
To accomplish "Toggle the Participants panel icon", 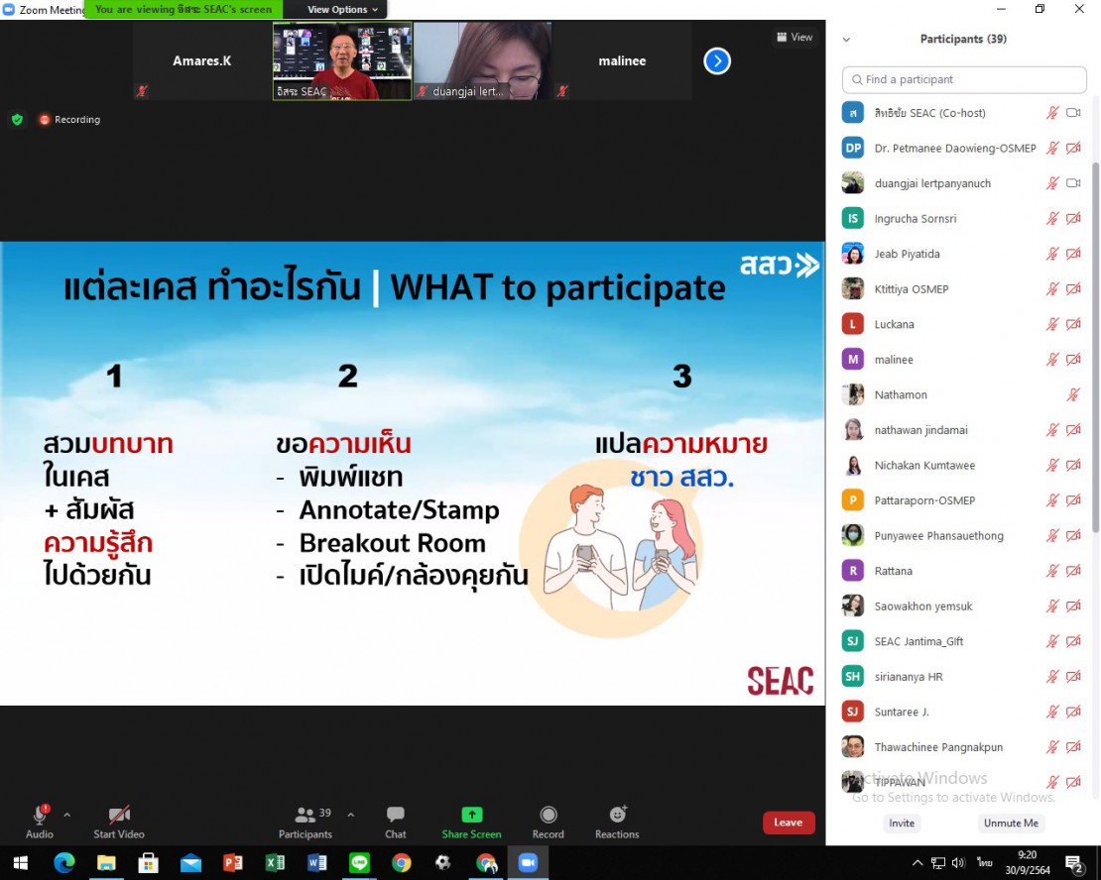I will (x=306, y=816).
